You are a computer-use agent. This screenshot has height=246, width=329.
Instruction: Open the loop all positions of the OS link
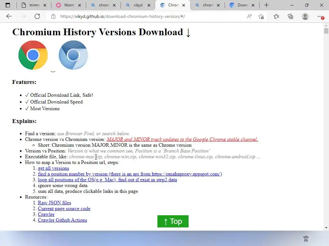click(107, 180)
